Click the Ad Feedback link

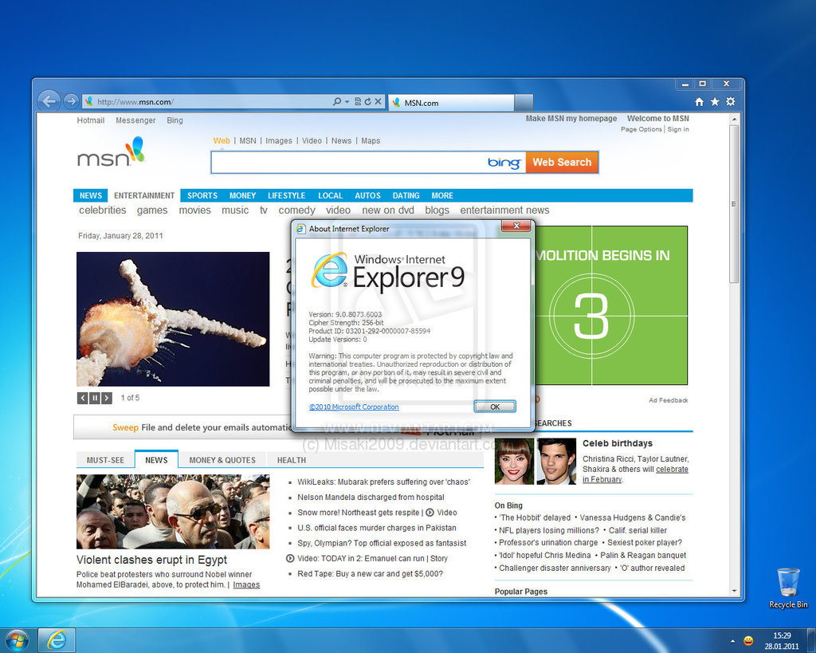coord(669,400)
